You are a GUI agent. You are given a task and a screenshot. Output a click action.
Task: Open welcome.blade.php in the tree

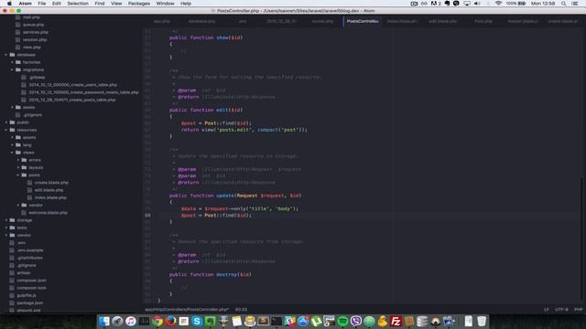49,213
